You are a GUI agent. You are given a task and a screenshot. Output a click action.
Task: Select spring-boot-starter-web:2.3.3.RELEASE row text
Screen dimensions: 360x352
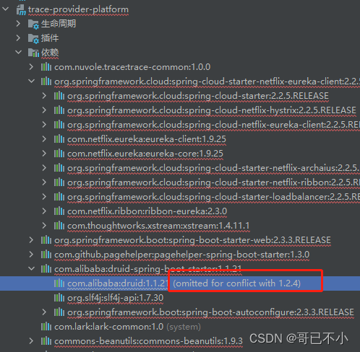pos(192,240)
